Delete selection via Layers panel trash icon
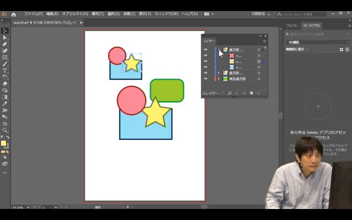The height and width of the screenshot is (220, 352). tap(258, 93)
